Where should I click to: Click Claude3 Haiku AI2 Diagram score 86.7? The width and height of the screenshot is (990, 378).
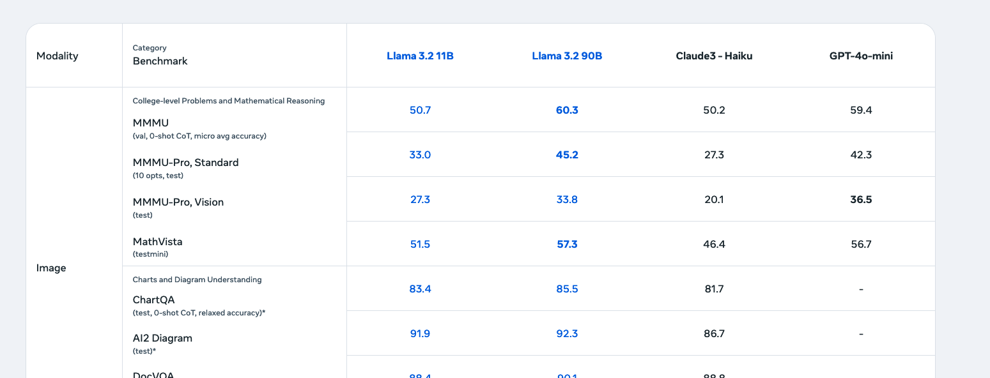click(x=714, y=333)
